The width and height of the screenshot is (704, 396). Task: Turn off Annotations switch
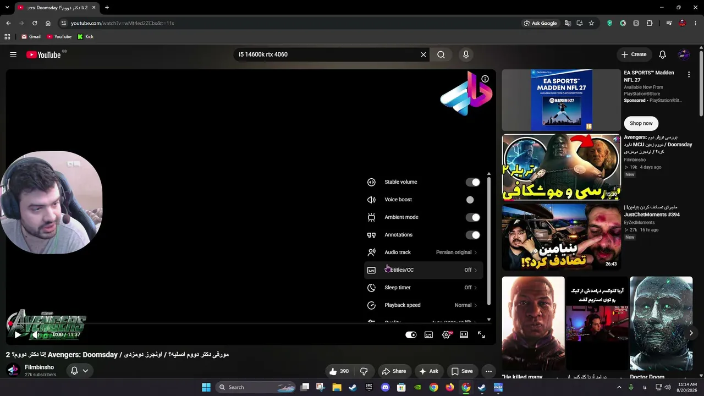472,235
